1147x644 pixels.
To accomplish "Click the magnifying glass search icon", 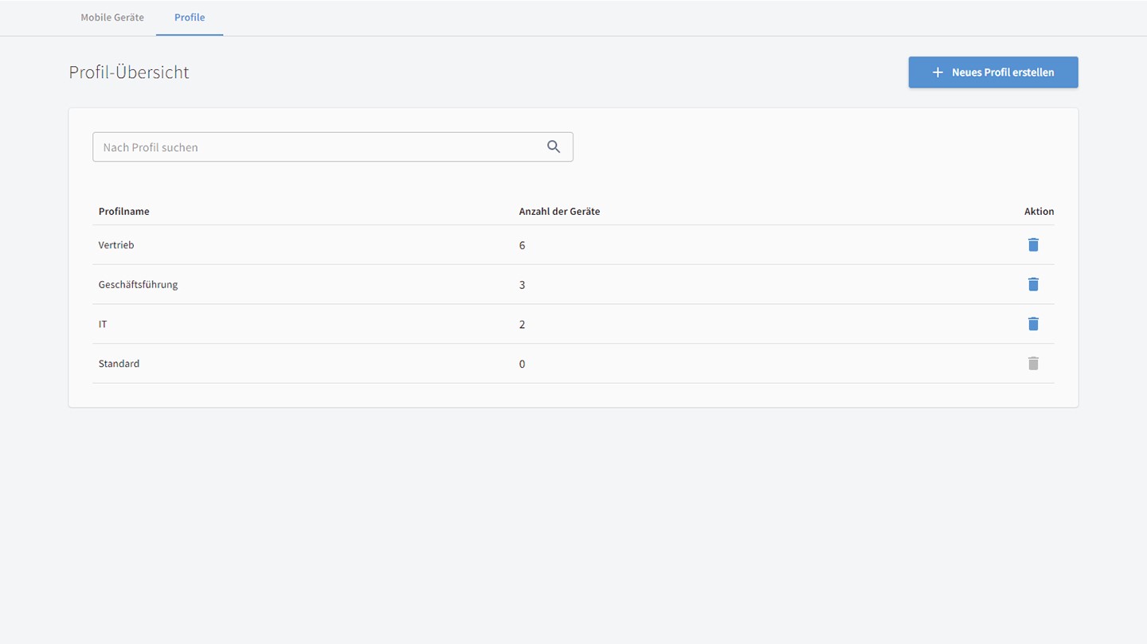I will point(554,146).
